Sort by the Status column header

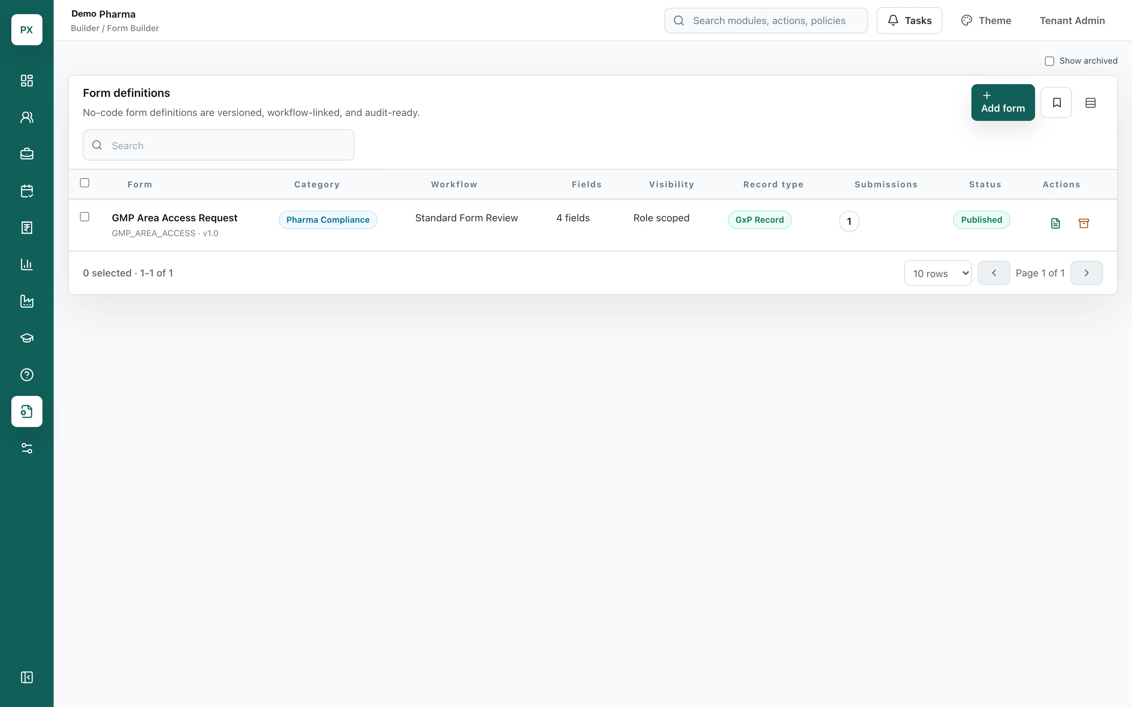click(x=985, y=185)
